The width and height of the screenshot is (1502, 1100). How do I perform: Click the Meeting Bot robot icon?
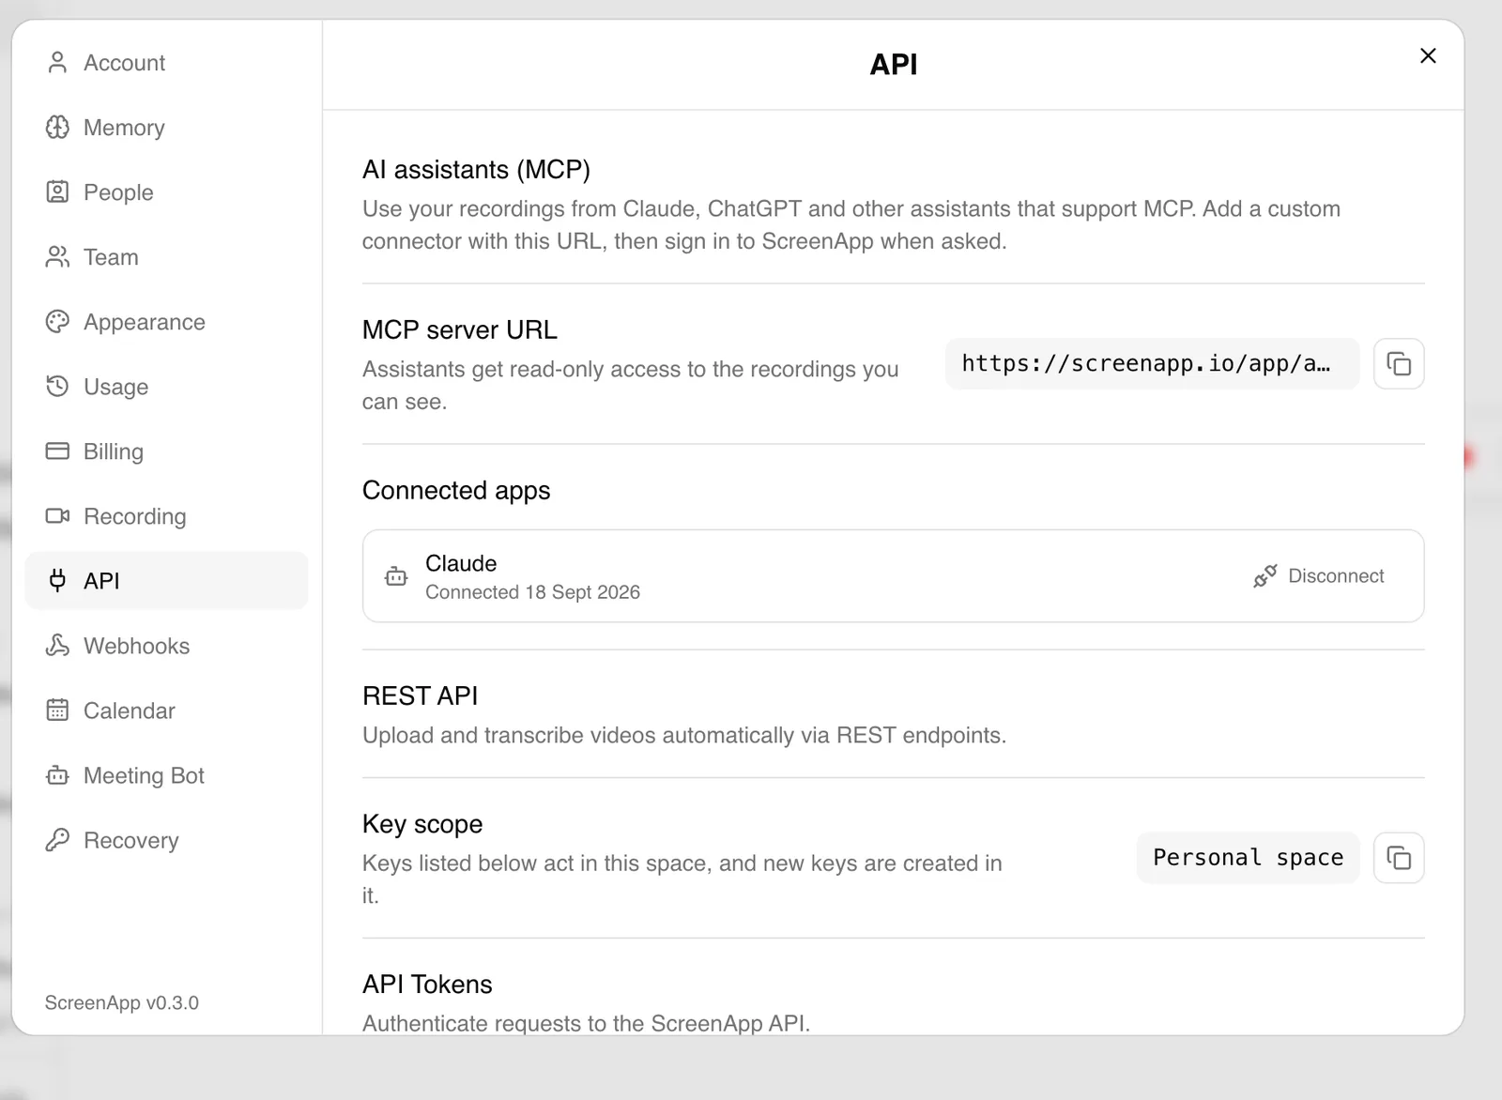pos(57,775)
